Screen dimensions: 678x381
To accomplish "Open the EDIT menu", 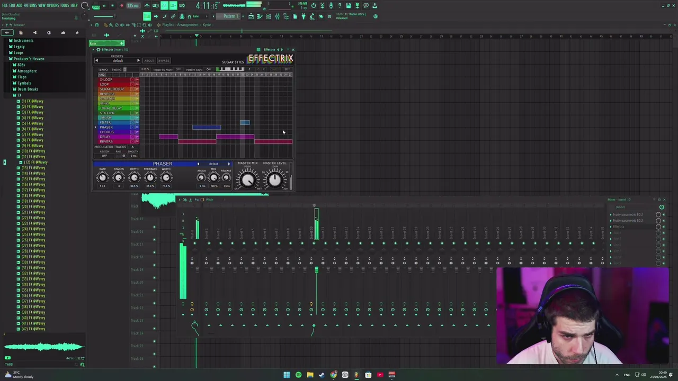I will [x=12, y=5].
